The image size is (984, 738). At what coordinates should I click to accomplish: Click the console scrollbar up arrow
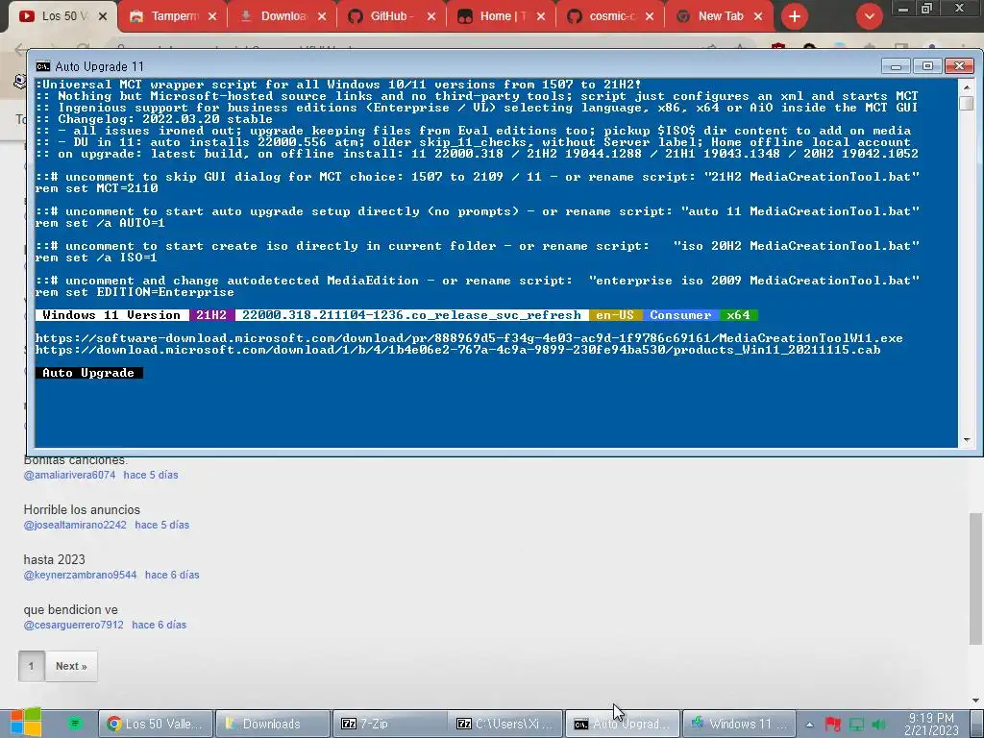pos(967,86)
